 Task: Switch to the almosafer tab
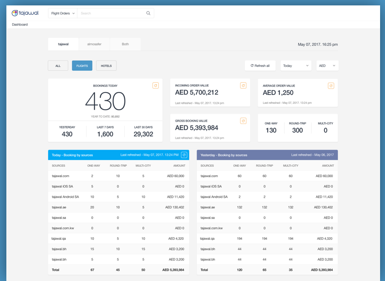[x=94, y=44]
